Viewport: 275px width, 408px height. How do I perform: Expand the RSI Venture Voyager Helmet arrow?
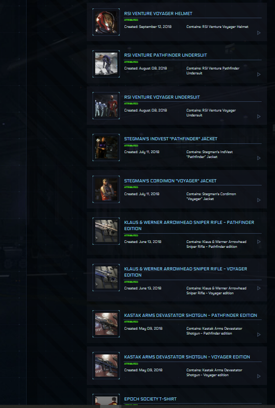(259, 33)
